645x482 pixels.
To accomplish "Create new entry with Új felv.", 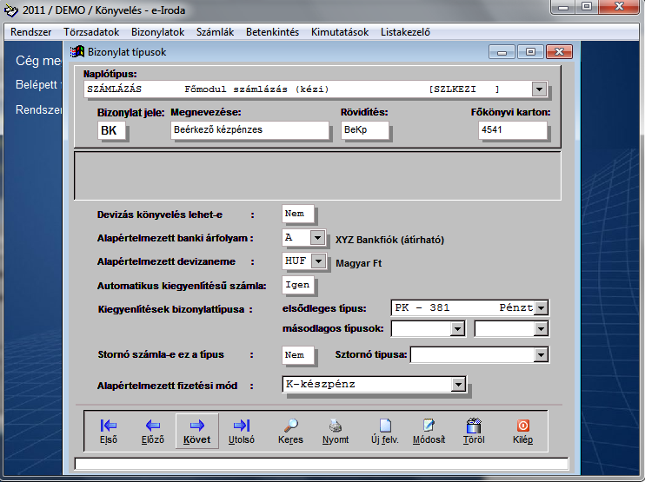I will tap(385, 430).
